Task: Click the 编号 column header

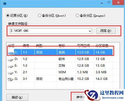Action: (x=26, y=45)
